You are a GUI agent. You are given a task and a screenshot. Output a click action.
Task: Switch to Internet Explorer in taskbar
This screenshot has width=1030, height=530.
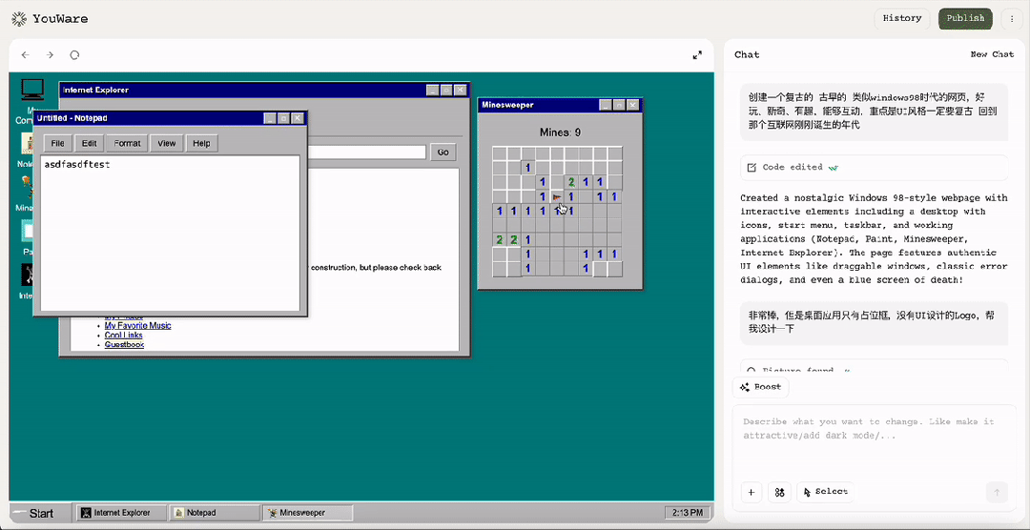[x=121, y=513]
